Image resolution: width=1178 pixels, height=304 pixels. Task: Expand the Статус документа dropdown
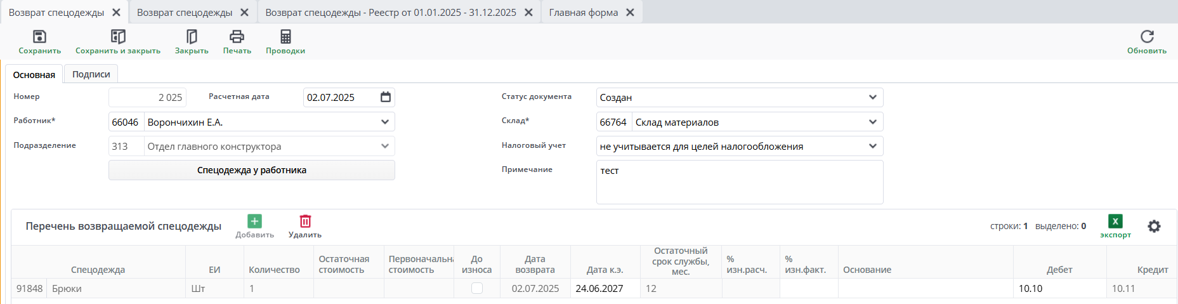coord(872,98)
